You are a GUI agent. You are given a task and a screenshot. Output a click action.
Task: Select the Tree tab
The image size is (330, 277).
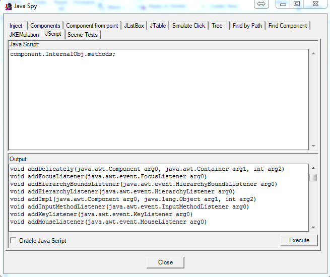217,26
